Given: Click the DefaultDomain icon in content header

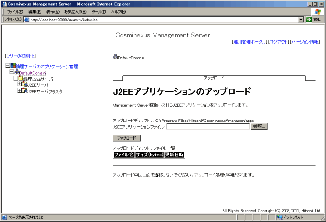Looking at the screenshot, I should click(115, 57).
